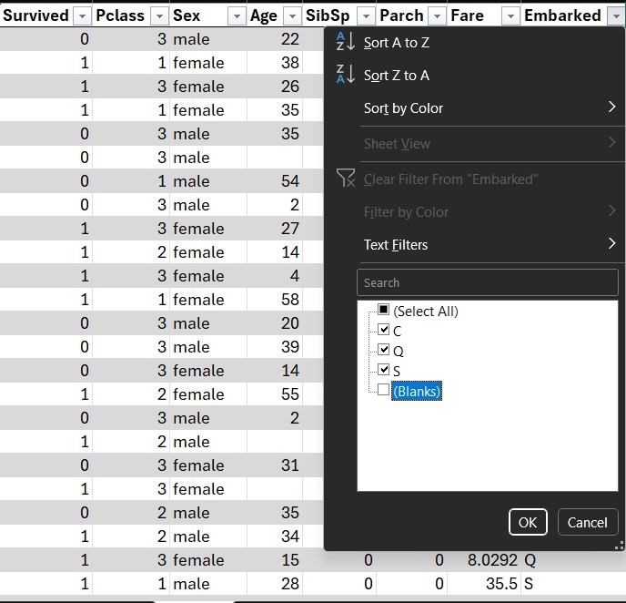Close the Embarked filter dropdown arrow

[614, 15]
